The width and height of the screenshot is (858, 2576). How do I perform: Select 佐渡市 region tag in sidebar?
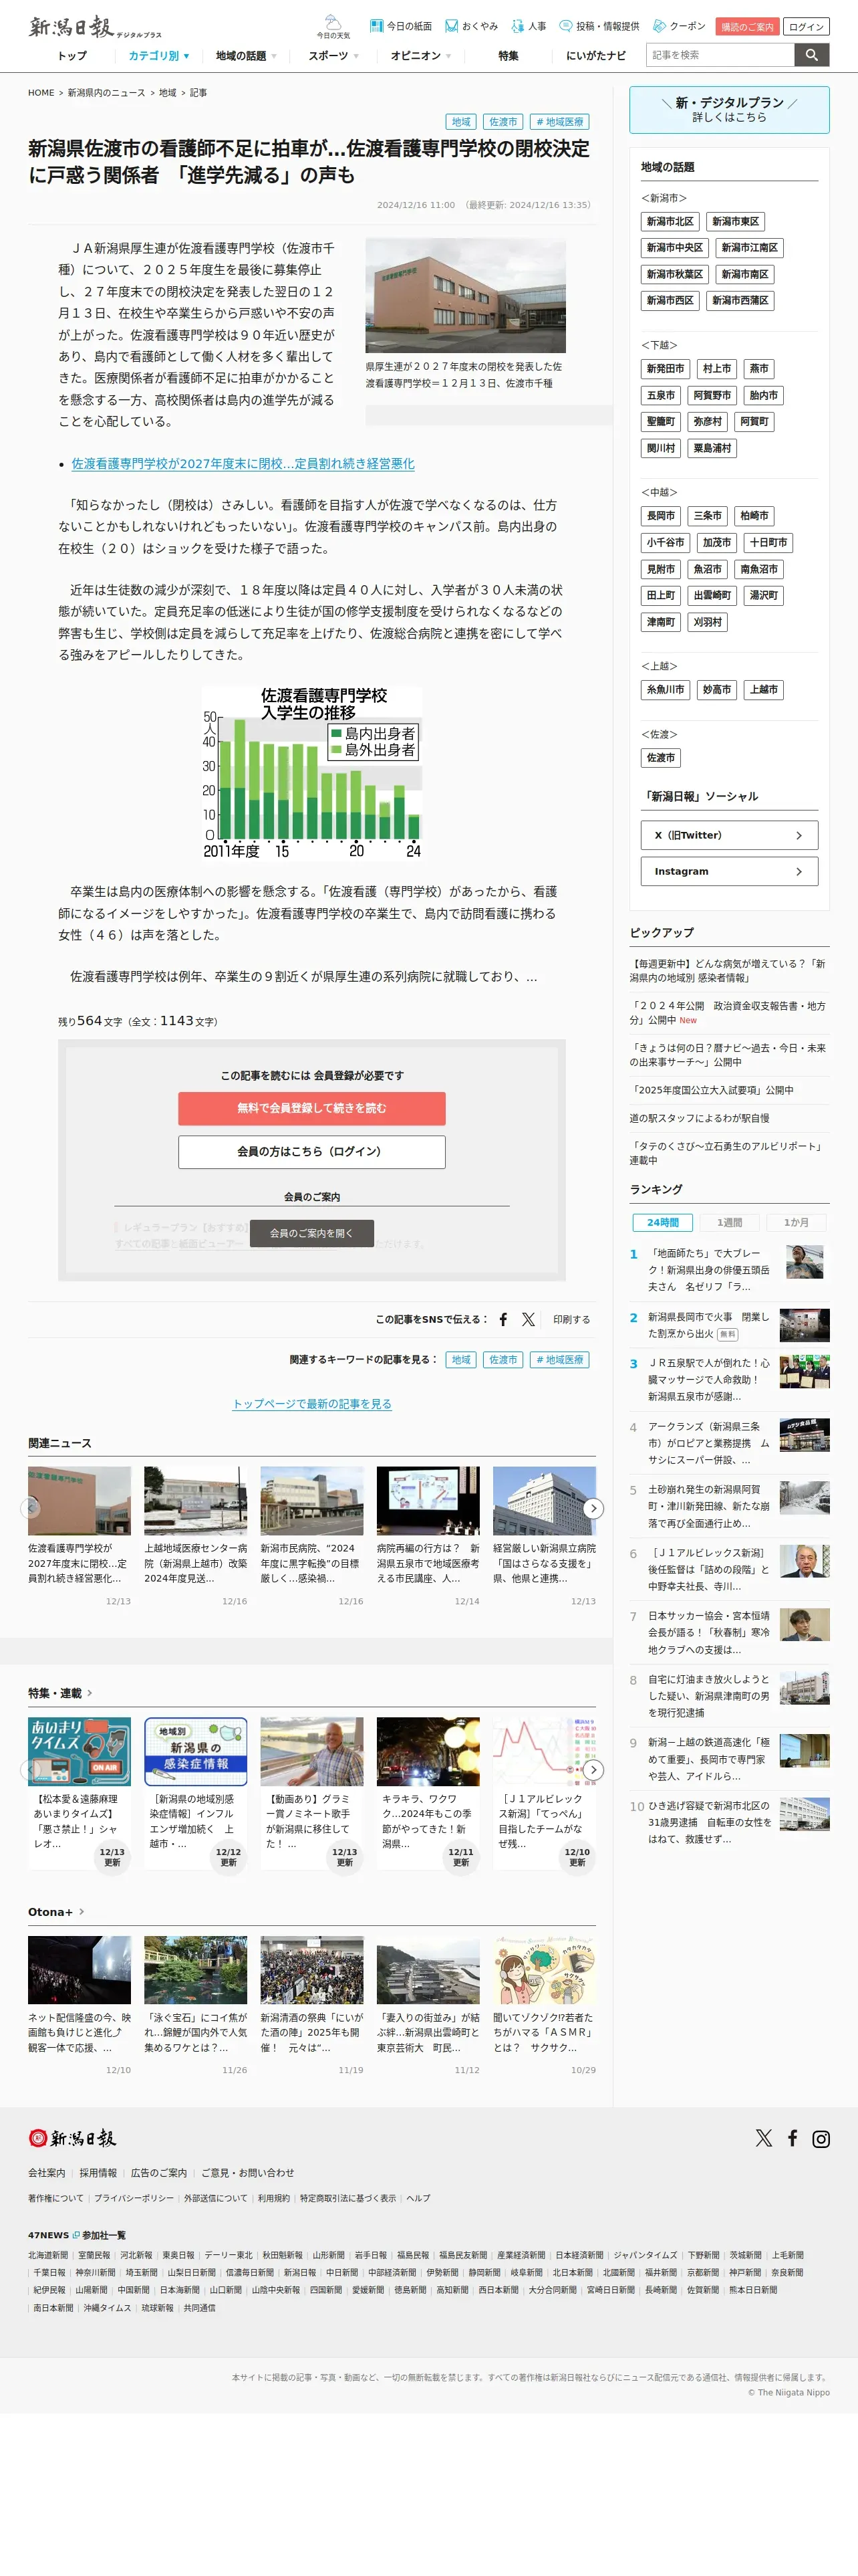660,758
